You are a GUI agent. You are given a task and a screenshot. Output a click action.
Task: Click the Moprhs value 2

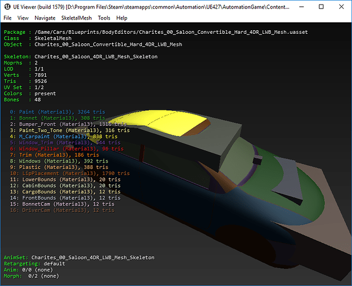tap(36, 63)
